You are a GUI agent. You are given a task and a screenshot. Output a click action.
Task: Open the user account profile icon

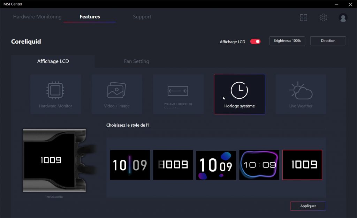point(343,17)
